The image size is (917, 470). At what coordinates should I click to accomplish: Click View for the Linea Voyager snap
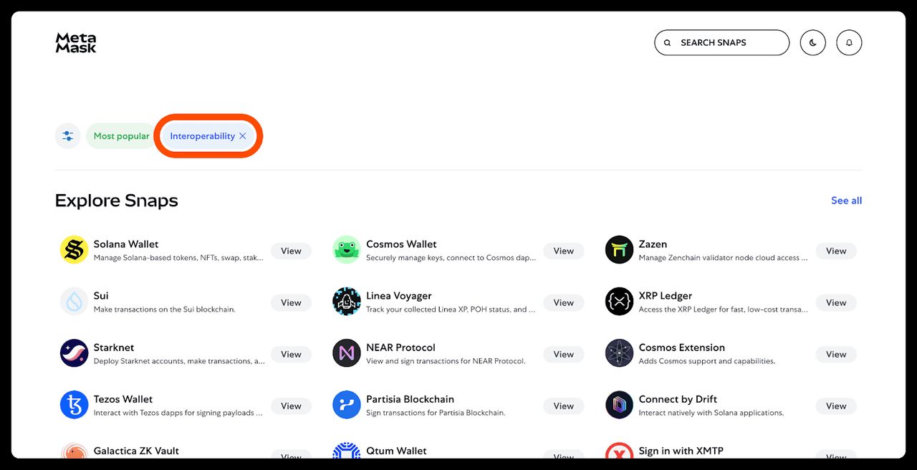click(x=563, y=302)
